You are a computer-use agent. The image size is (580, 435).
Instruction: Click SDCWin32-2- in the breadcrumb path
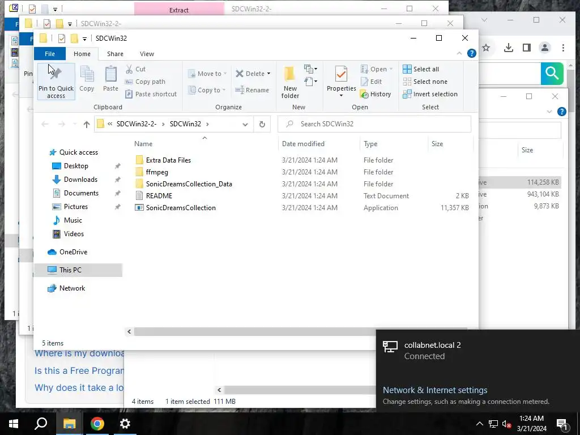click(137, 124)
